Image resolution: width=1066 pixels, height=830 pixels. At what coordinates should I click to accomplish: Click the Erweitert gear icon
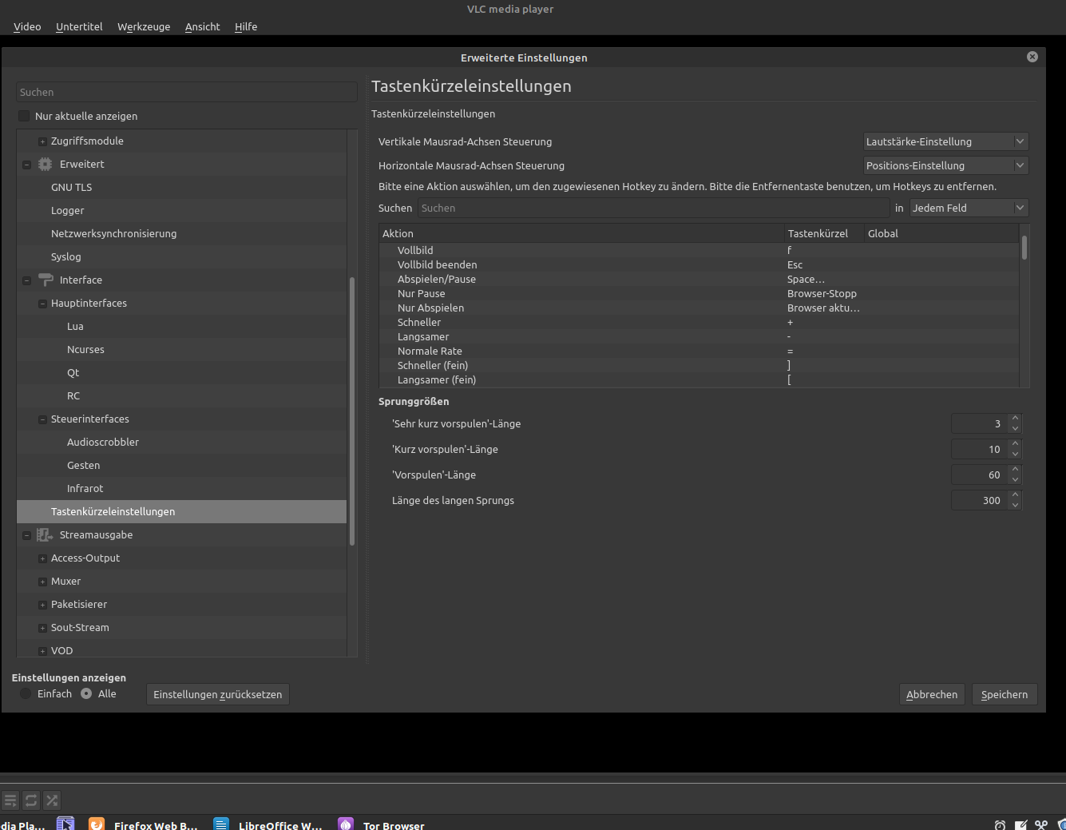point(46,164)
